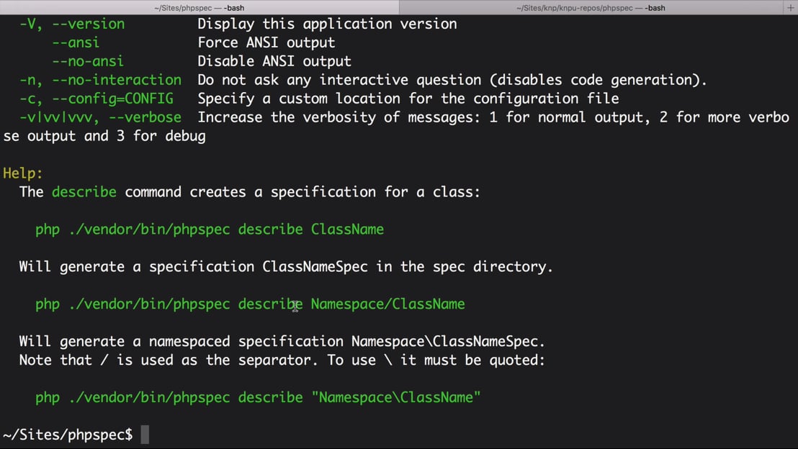Click the terminal prompt cursor block
This screenshot has width=798, height=449.
pos(145,435)
